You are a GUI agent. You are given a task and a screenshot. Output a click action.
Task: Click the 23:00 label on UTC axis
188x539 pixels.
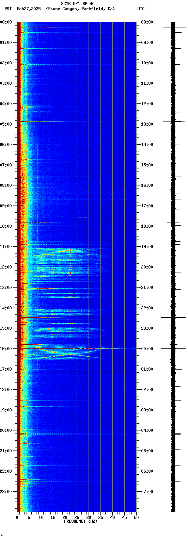147,328
